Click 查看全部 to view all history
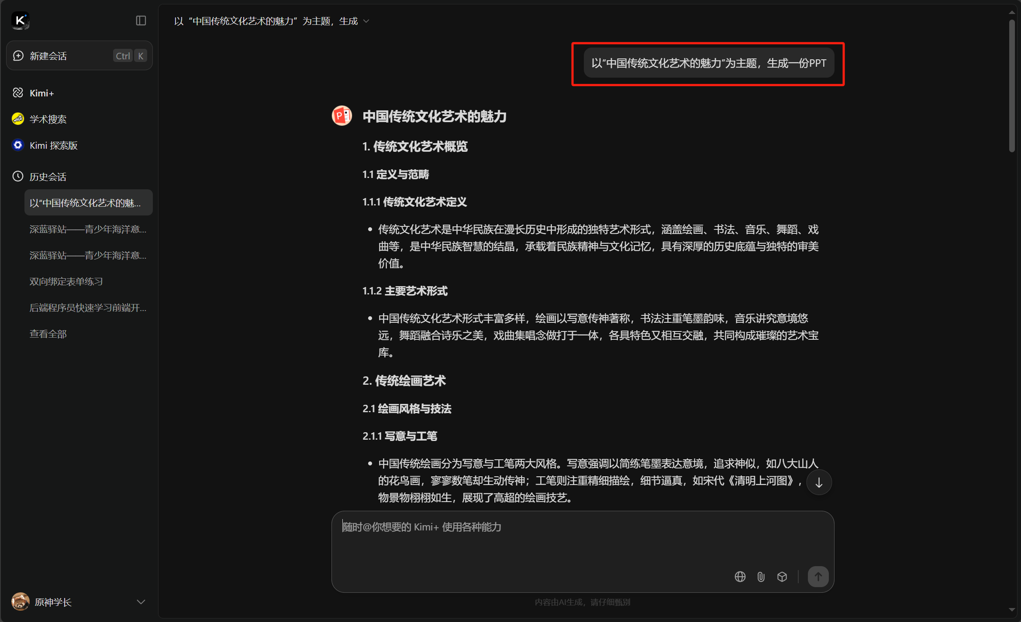 click(x=48, y=334)
